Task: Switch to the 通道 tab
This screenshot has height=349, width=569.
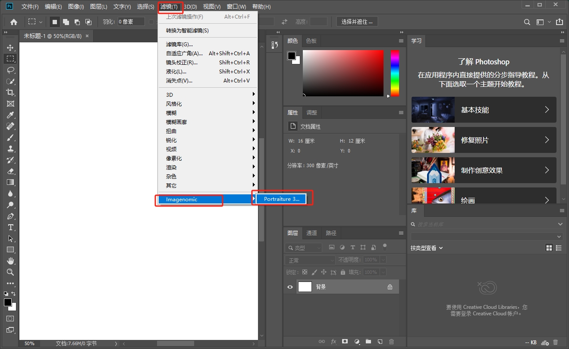Action: click(x=311, y=233)
